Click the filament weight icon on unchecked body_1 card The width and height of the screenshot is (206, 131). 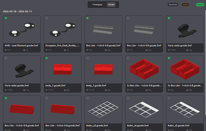click(106, 90)
